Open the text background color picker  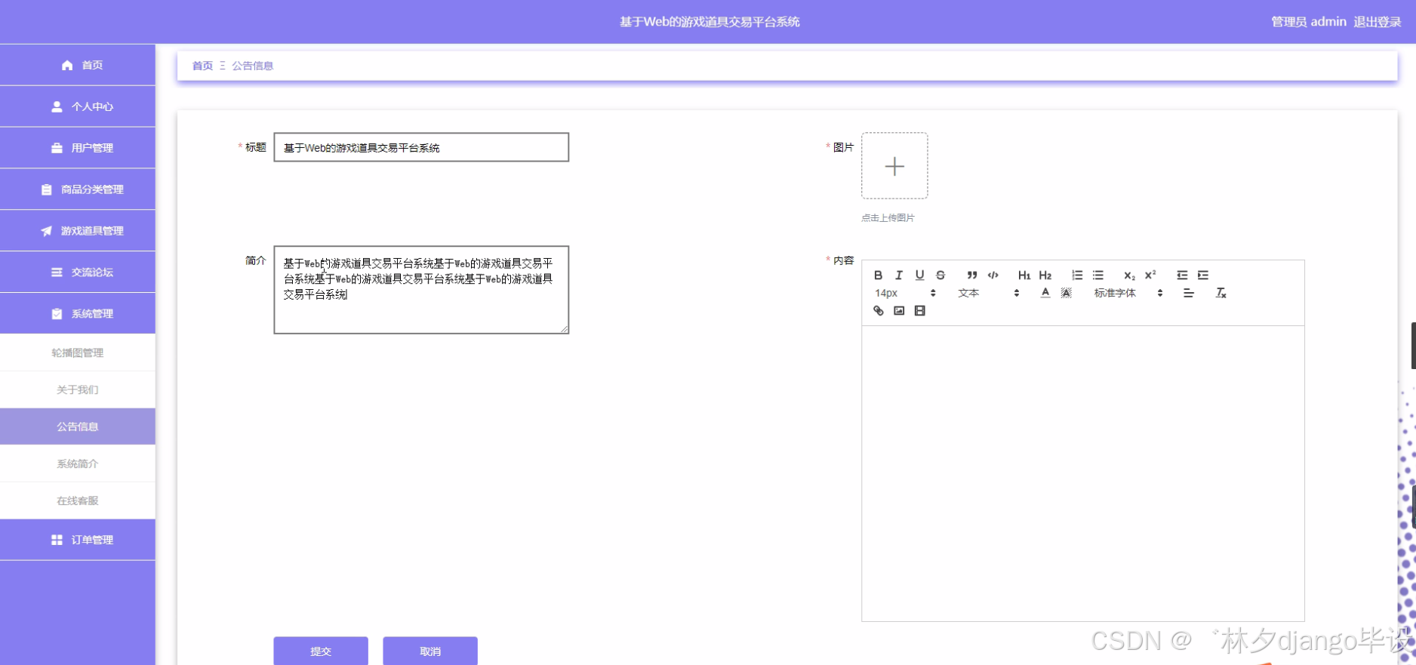[x=1066, y=293]
